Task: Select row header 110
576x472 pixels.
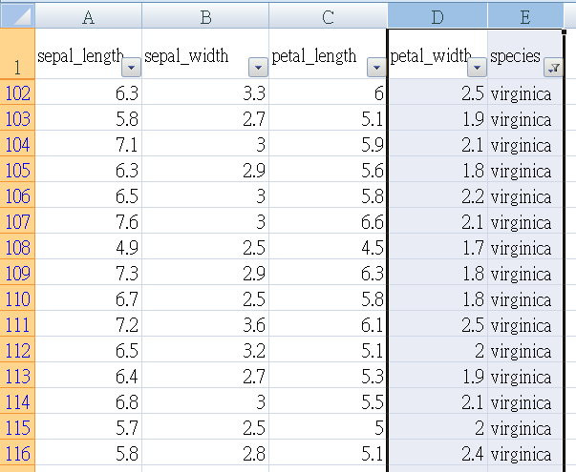Action: click(x=17, y=298)
